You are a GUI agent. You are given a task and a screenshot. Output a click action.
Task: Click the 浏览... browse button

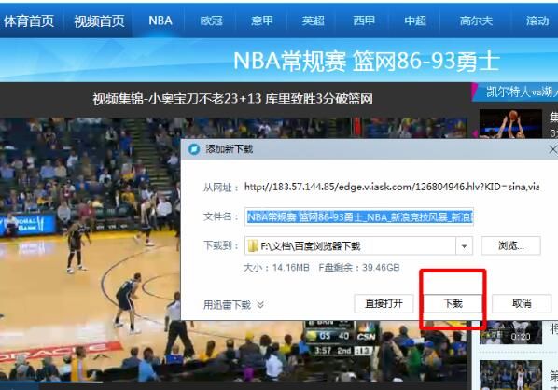pyautogui.click(x=510, y=245)
